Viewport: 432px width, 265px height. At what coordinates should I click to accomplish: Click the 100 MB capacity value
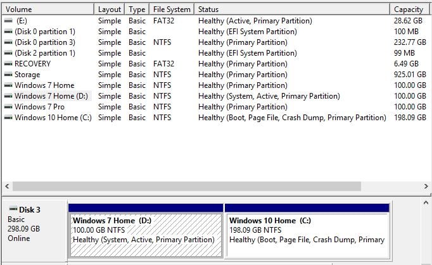(x=406, y=32)
